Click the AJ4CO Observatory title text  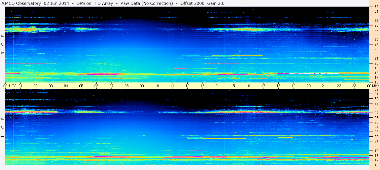click(21, 3)
